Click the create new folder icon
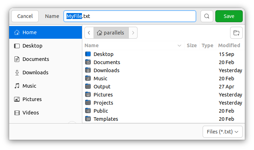Screen dimensions: 254x150 (x=236, y=33)
